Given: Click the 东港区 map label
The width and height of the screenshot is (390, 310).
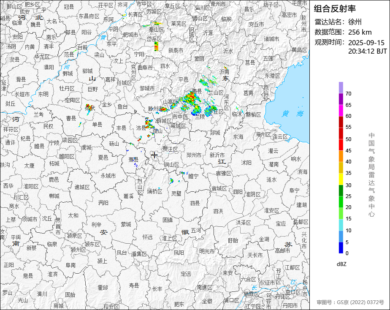Looking at the screenshot, I should (272, 75).
